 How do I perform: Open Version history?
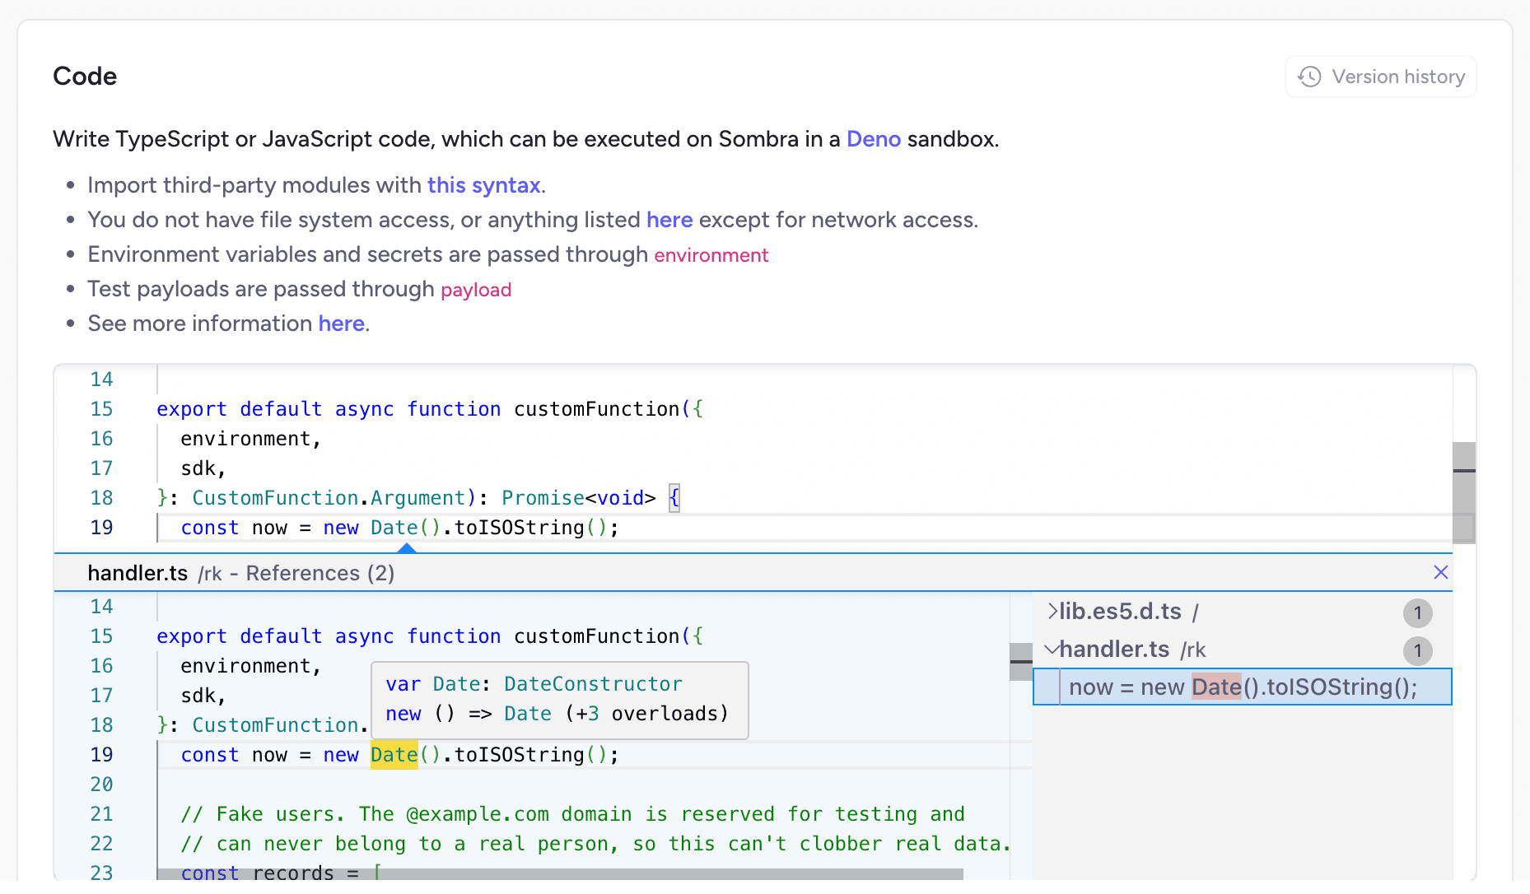(x=1380, y=77)
